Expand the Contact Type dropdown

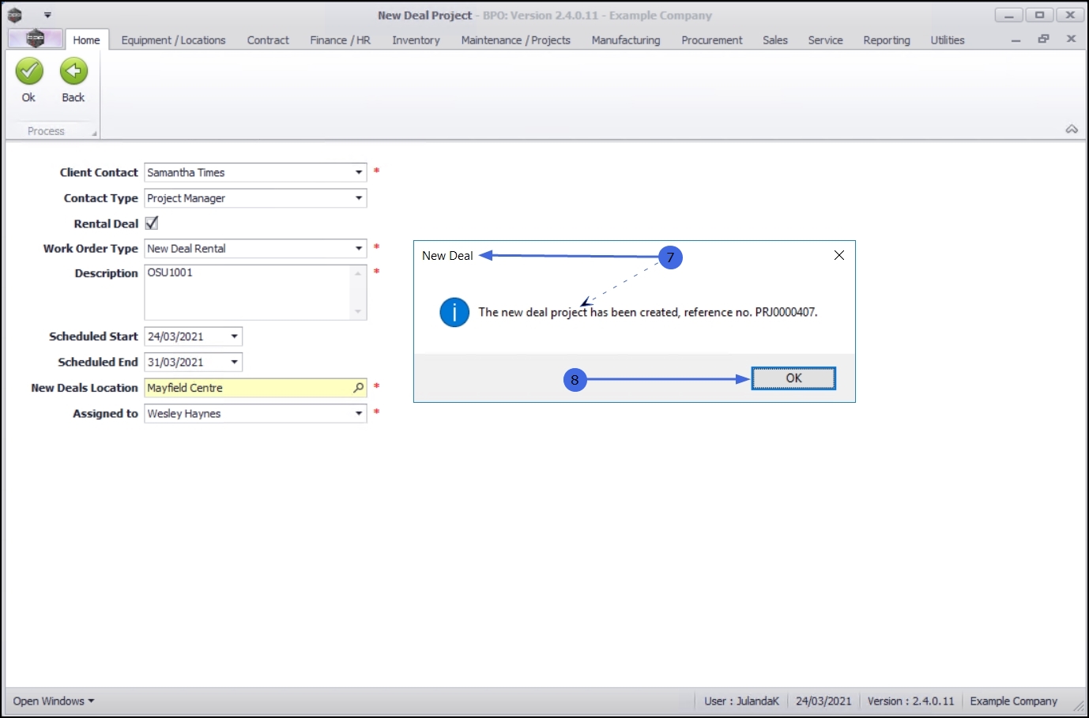[359, 198]
